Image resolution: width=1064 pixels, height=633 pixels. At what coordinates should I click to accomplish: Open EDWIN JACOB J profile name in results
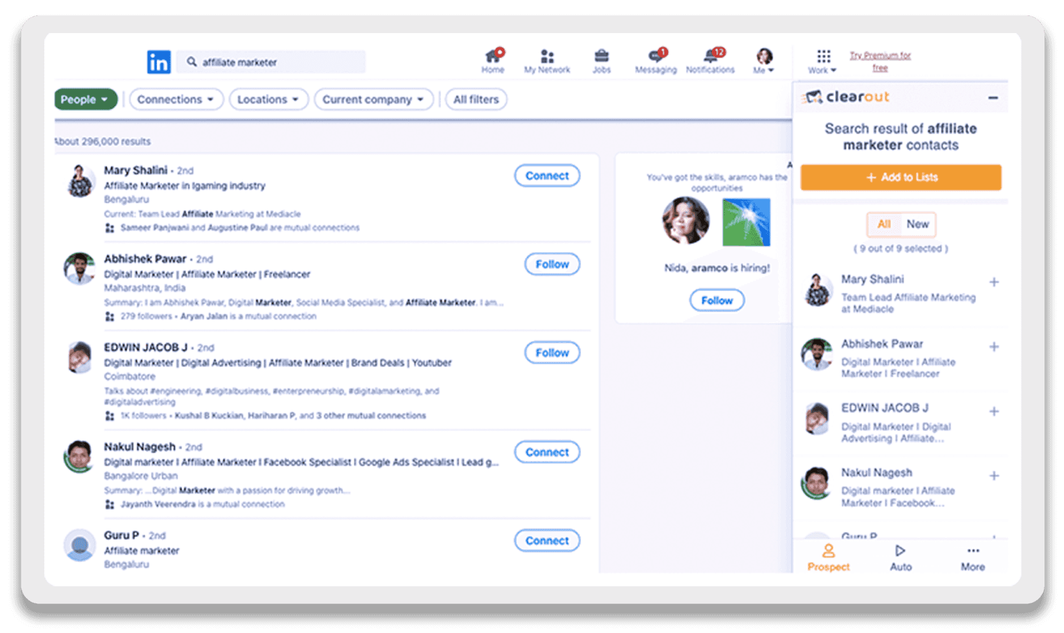pyautogui.click(x=145, y=348)
